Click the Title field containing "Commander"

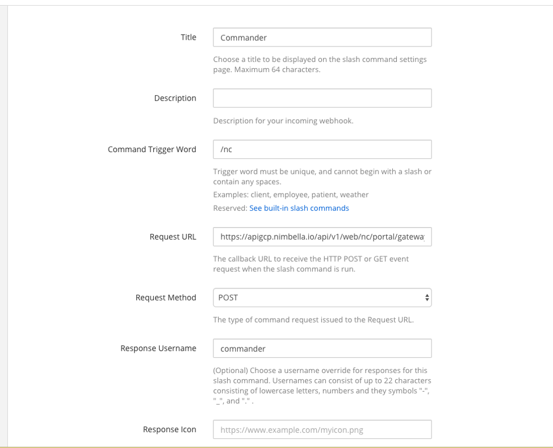click(x=322, y=37)
